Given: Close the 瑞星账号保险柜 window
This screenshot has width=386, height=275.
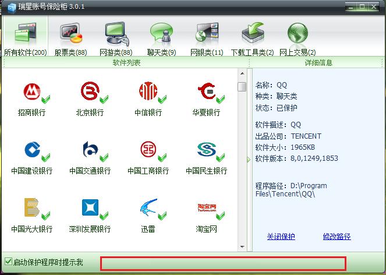Looking at the screenshot, I should (374, 6).
